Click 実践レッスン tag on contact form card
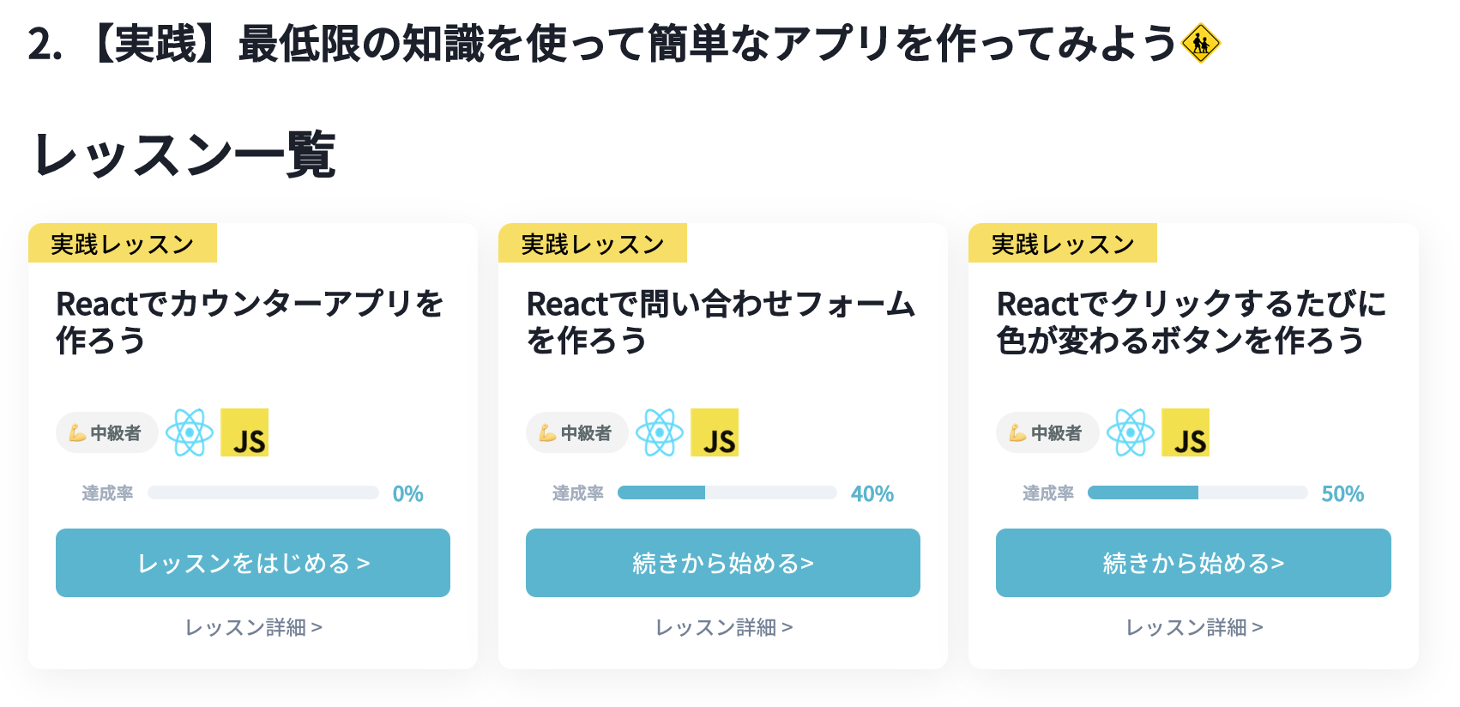1460x707 pixels. pyautogui.click(x=593, y=244)
